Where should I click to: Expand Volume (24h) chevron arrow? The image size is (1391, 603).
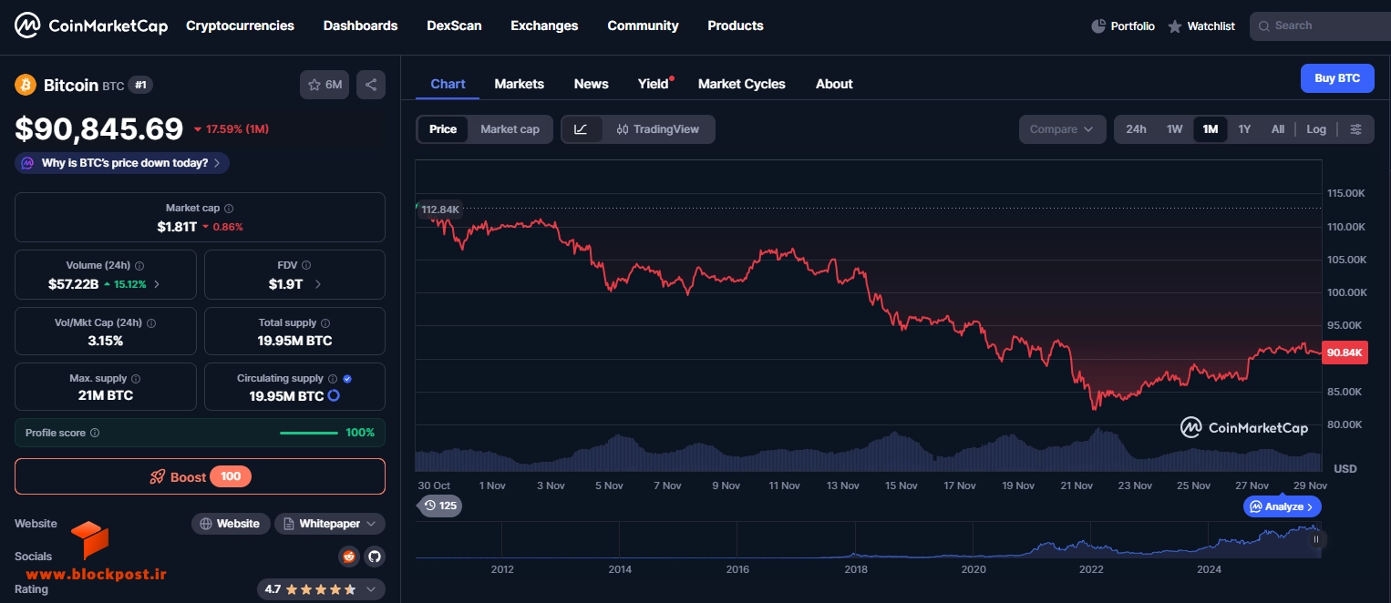(157, 284)
